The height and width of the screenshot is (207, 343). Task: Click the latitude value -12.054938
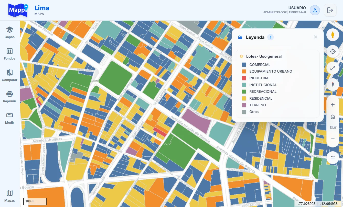point(329,204)
